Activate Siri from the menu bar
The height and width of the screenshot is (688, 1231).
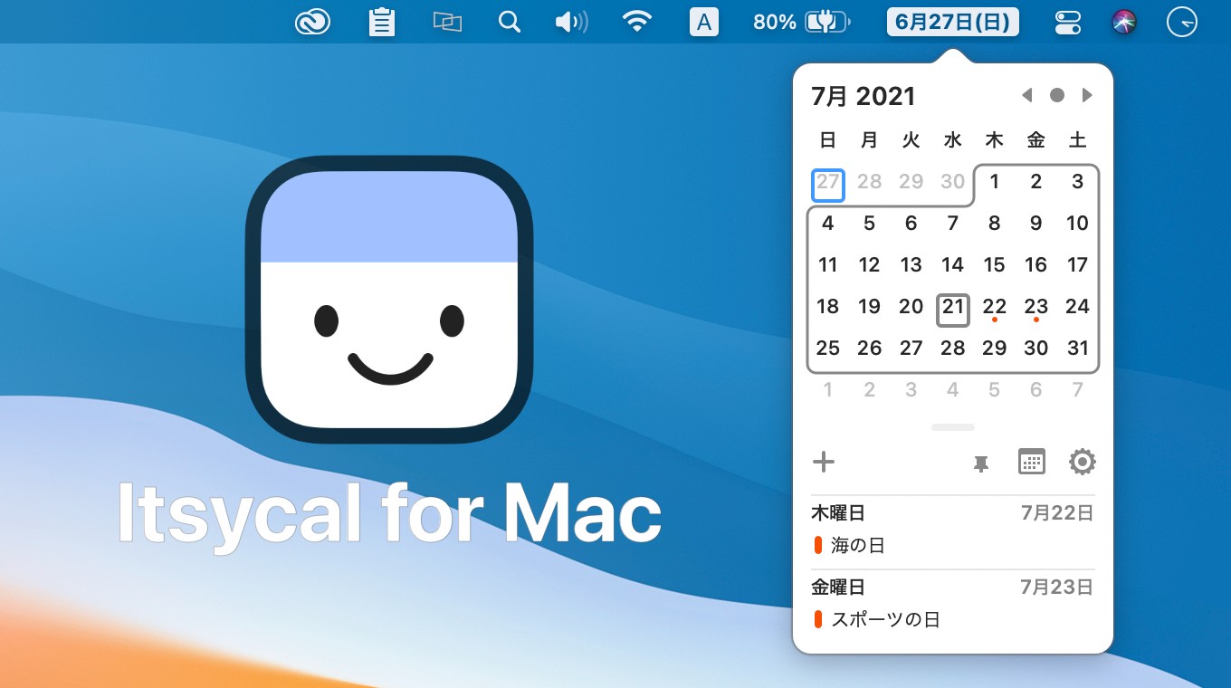tap(1124, 22)
